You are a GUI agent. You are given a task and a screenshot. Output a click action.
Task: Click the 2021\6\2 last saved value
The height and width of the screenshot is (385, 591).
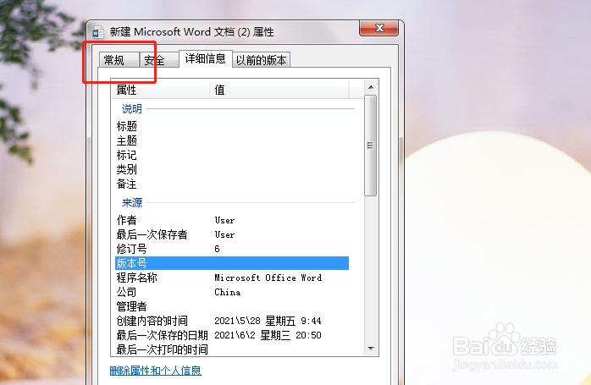click(x=268, y=335)
